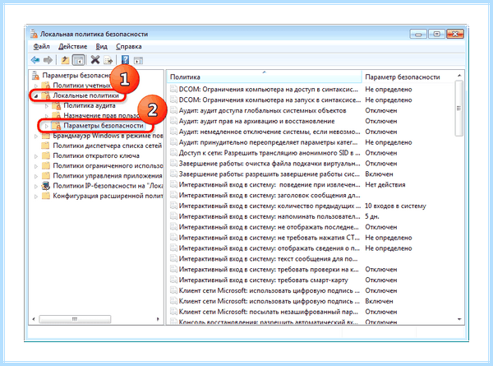Expand Политики управления приложениями node
Viewport: 493px width, 366px height.
[36, 176]
